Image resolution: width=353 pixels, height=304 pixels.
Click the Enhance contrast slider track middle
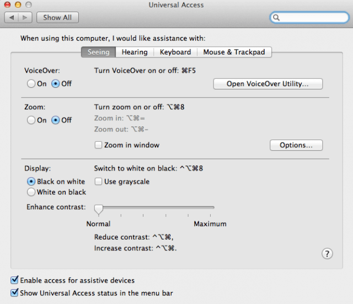[x=154, y=207]
